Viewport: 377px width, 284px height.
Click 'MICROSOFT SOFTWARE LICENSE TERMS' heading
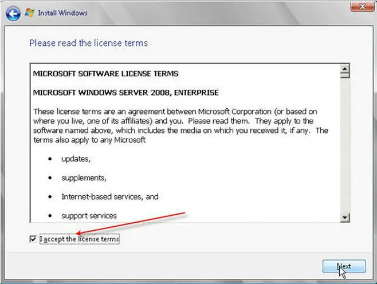click(x=106, y=73)
